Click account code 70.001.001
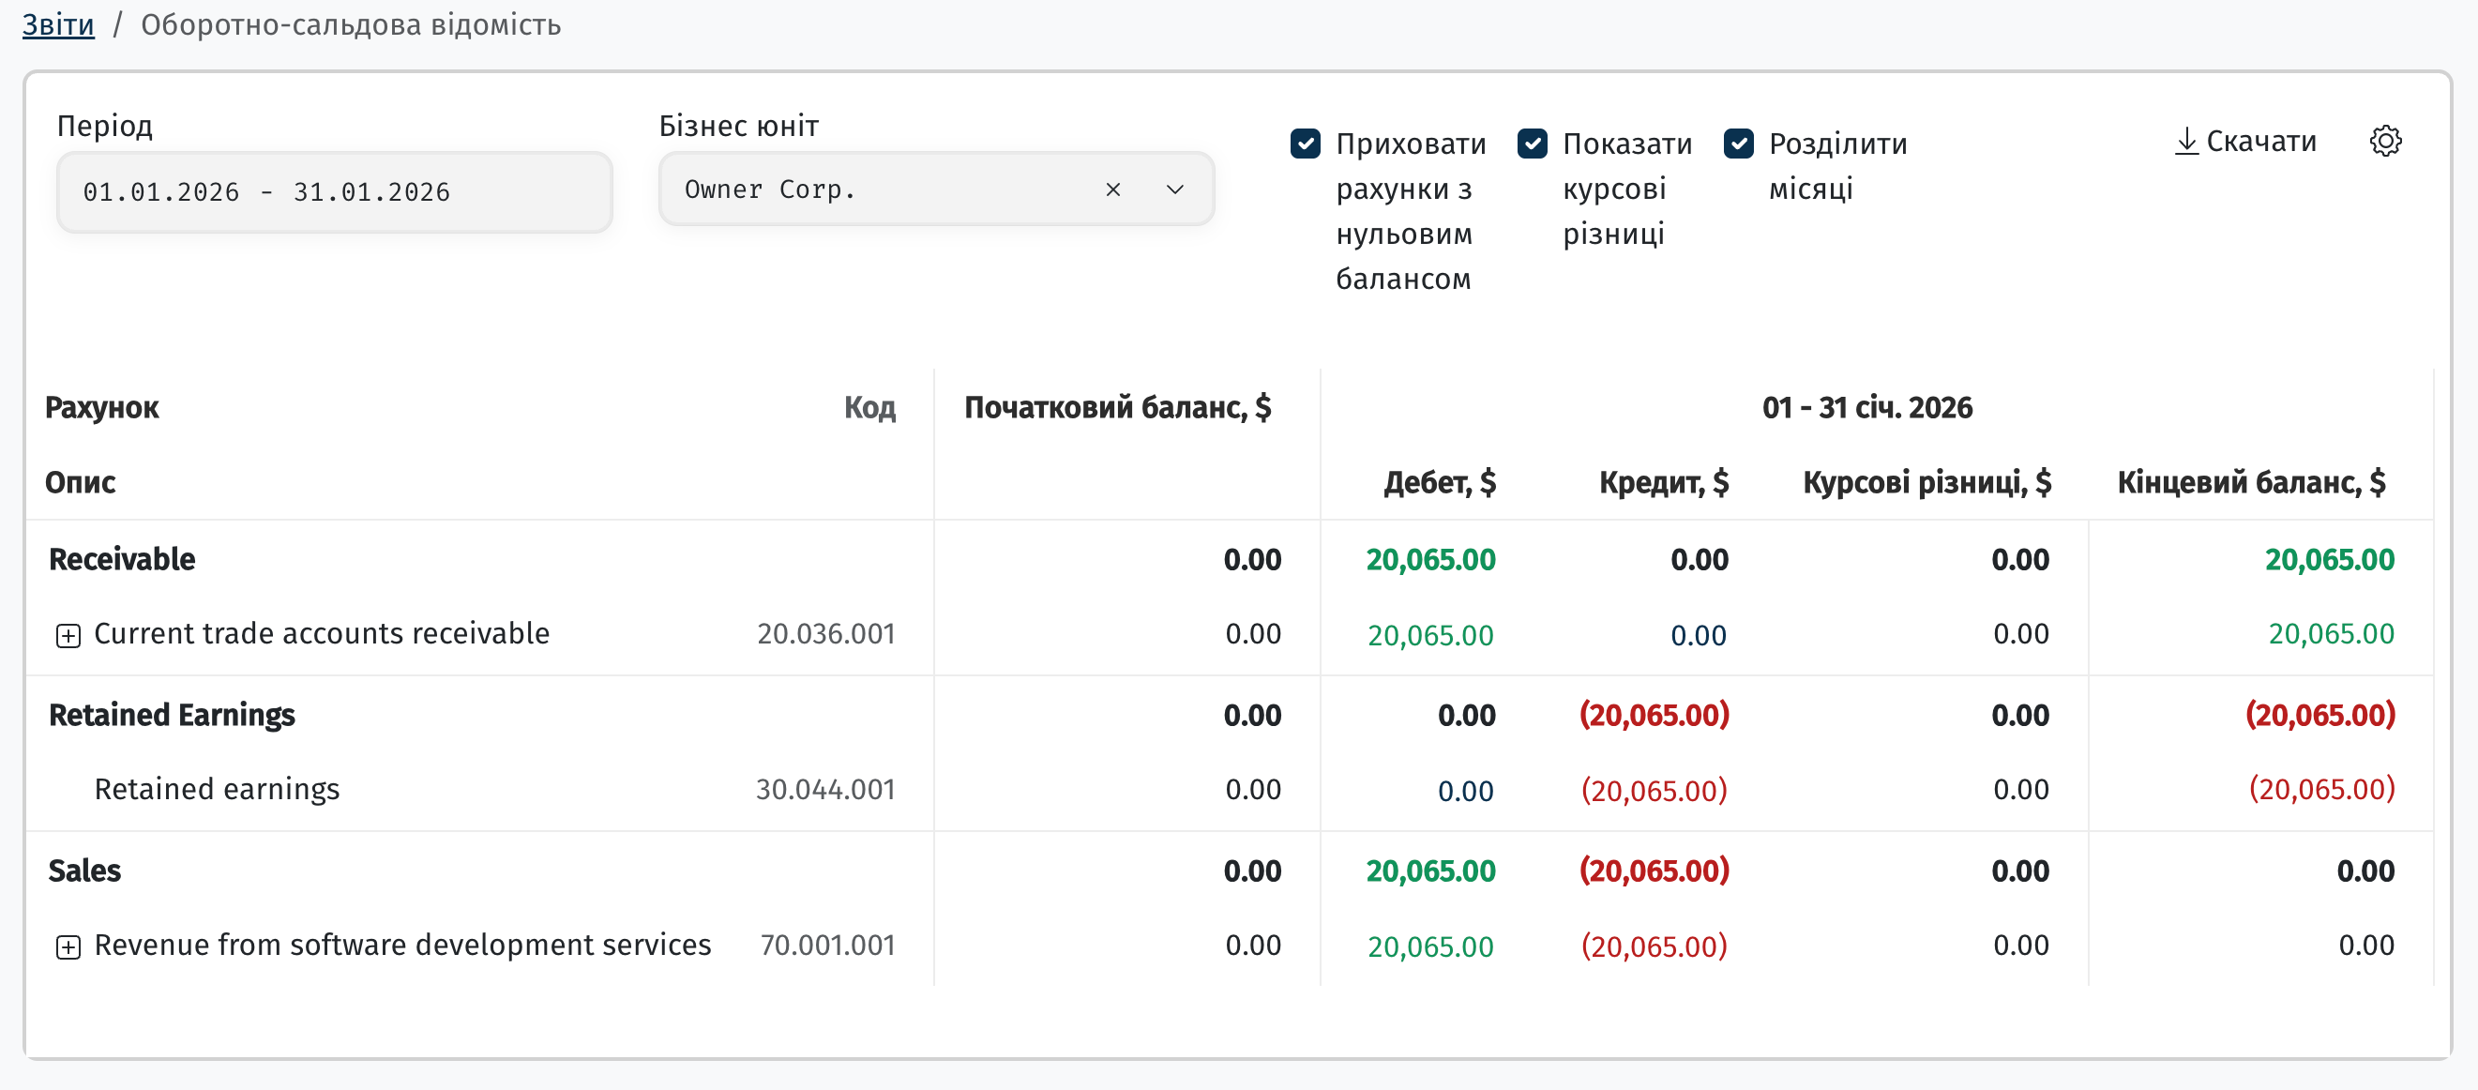Image resolution: width=2478 pixels, height=1090 pixels. pyautogui.click(x=827, y=946)
